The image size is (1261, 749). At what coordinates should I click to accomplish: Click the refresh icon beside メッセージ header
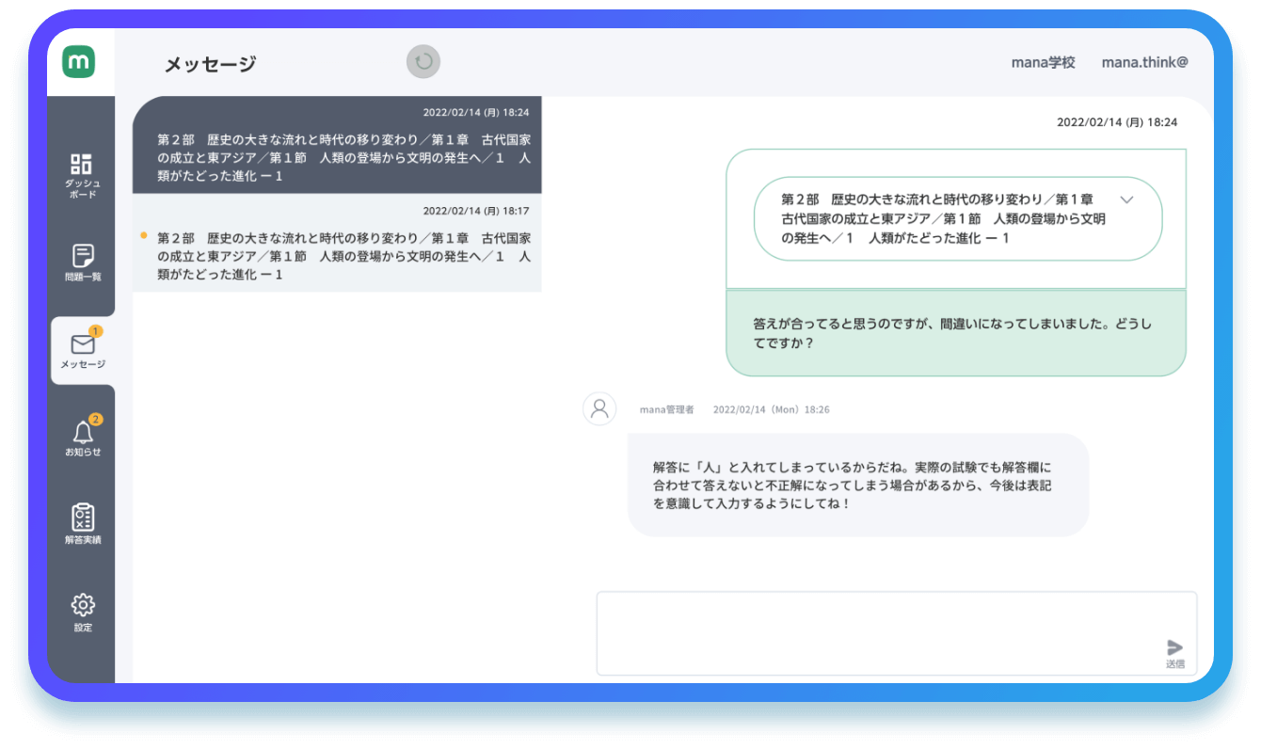[423, 61]
